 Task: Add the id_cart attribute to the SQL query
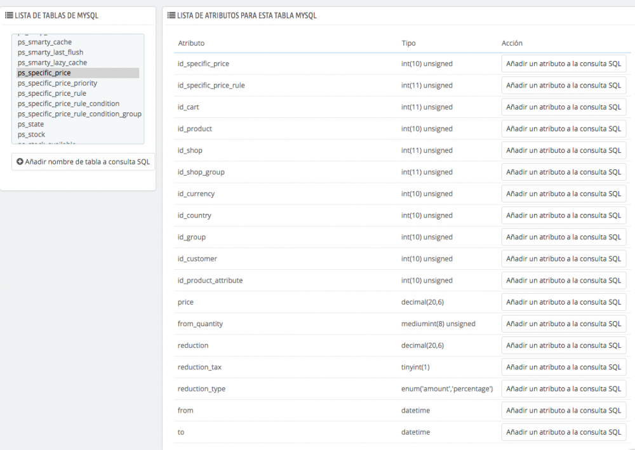[x=564, y=107]
